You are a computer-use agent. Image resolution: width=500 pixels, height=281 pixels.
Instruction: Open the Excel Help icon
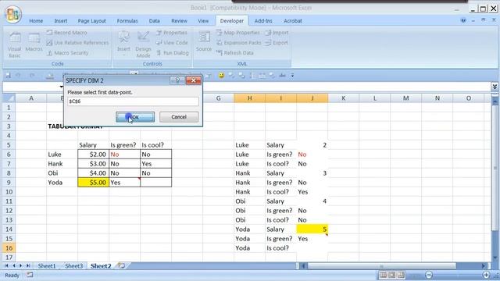[463, 20]
